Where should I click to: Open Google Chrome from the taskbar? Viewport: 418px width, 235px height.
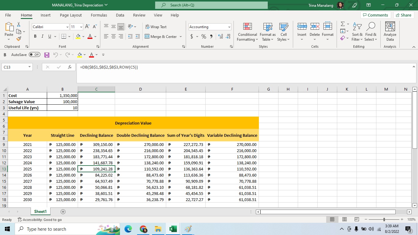[x=143, y=229]
